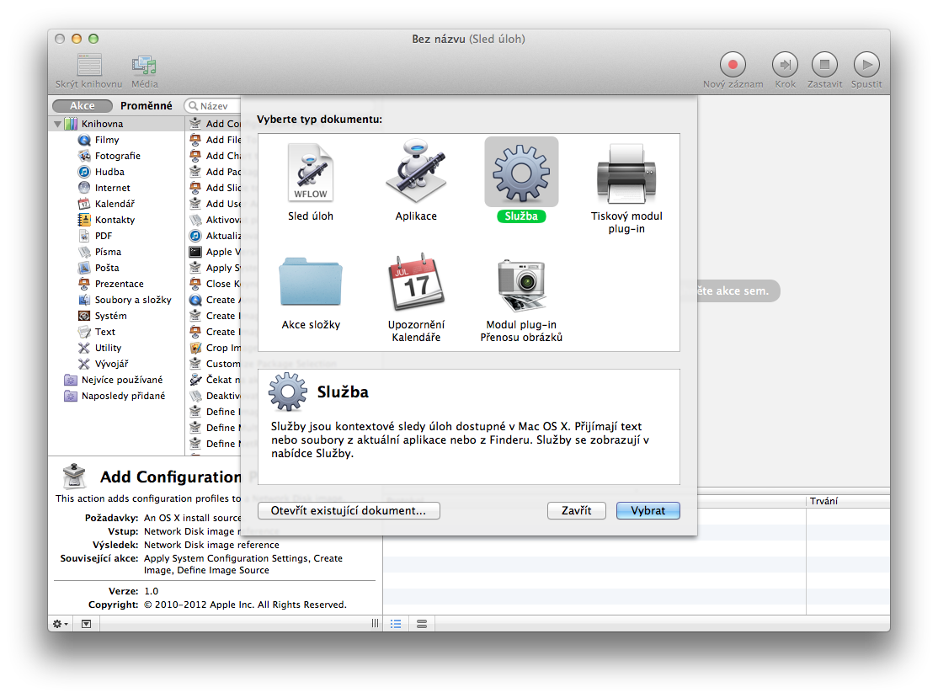The height and width of the screenshot is (698, 938).
Task: Collapse the Knihovna disclosure triangle
Action: coord(58,125)
